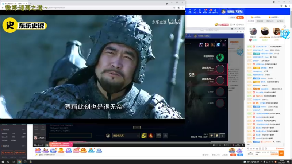Open the history icon in Douyu header

[190, 12]
